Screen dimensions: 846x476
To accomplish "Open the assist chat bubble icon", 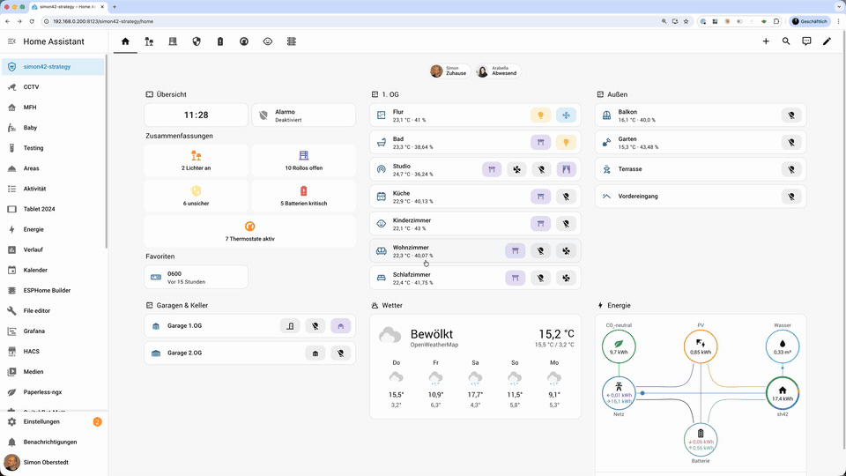I will pyautogui.click(x=806, y=41).
